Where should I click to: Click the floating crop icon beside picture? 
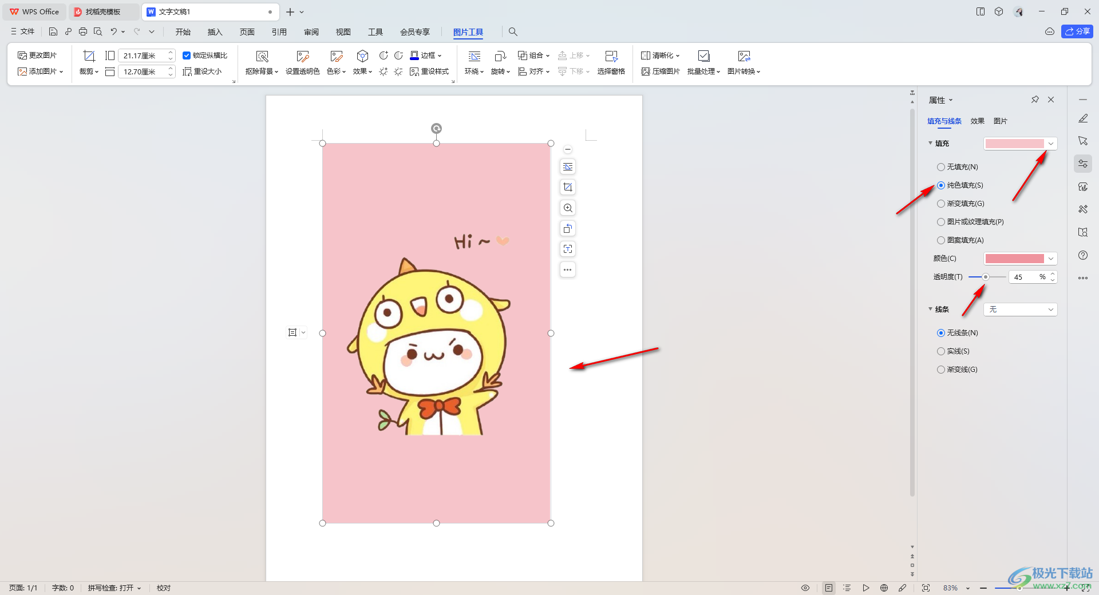568,187
